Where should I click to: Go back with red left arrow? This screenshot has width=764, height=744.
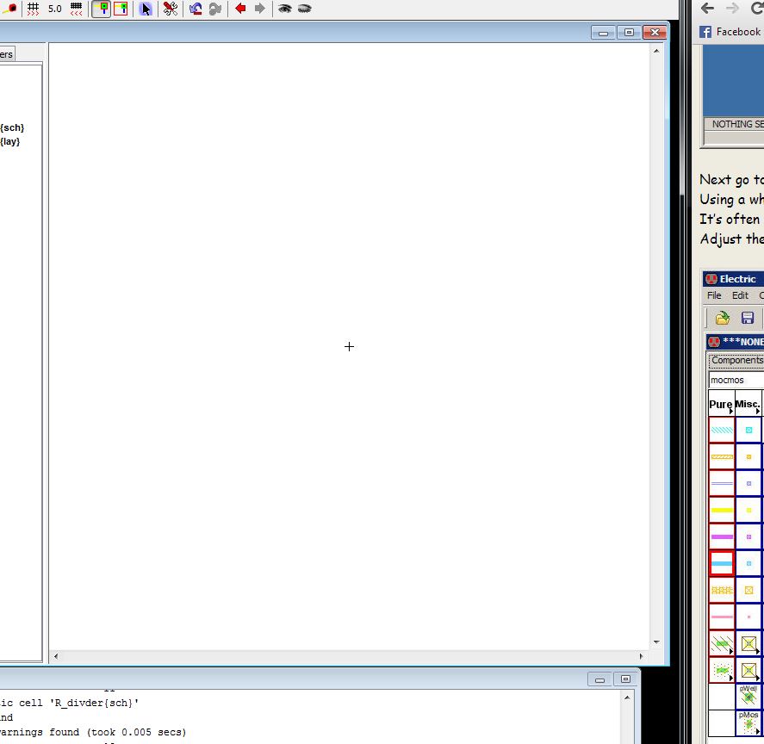(x=240, y=9)
